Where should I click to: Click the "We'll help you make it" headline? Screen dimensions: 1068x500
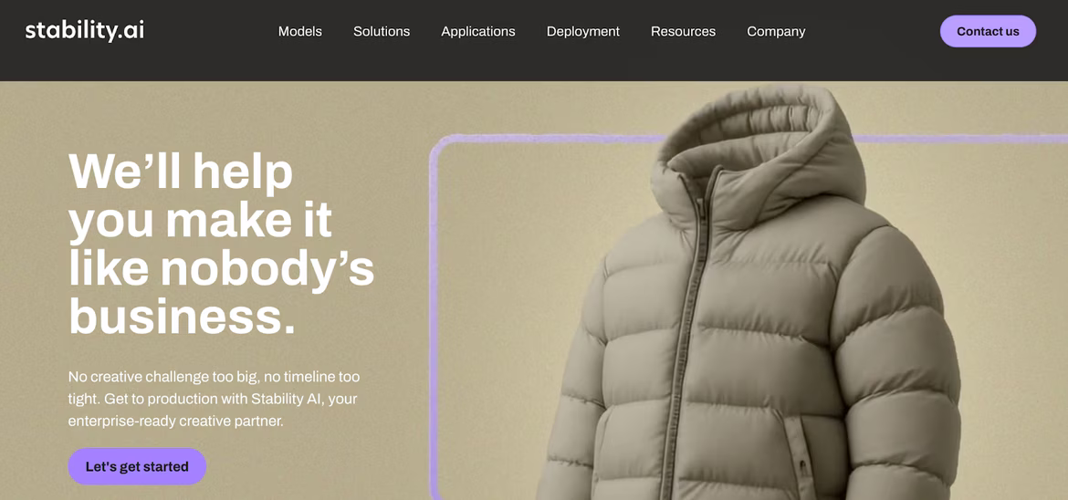pos(200,197)
